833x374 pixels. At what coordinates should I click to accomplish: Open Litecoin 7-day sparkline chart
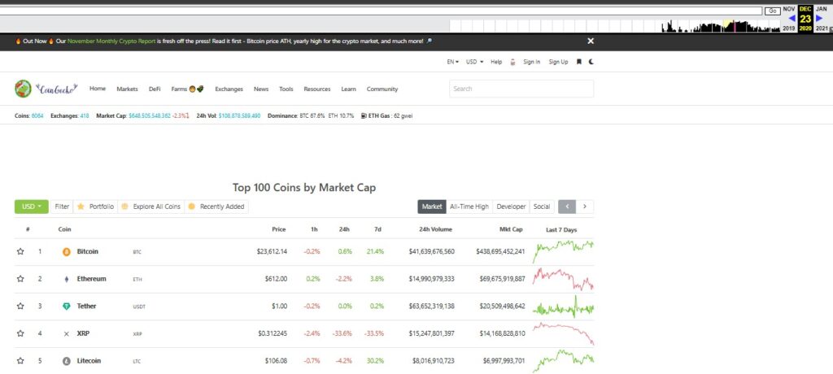(563, 360)
